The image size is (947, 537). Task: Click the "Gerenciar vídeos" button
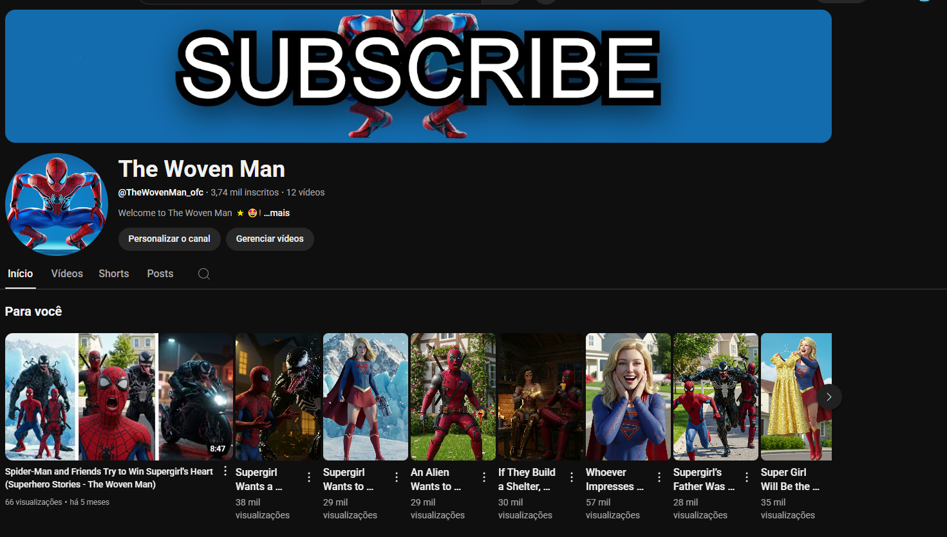click(x=270, y=239)
